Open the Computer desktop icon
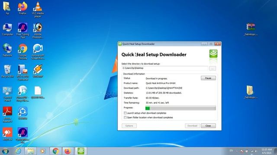Image resolution: width=277 pixels, height=155 pixels. (x=7, y=29)
